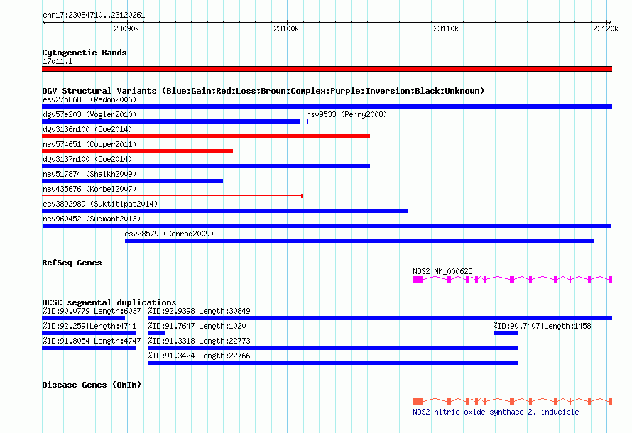
Task: Click the blue gain bar under dgv3137n100
Action: point(206,166)
